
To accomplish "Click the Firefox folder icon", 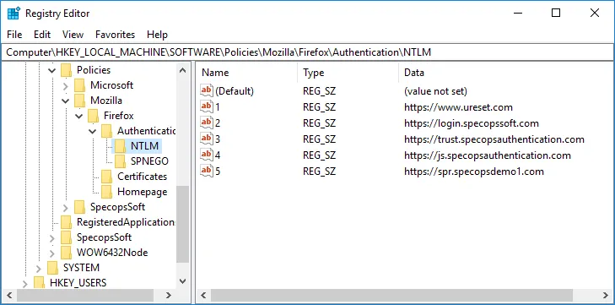I will point(94,116).
